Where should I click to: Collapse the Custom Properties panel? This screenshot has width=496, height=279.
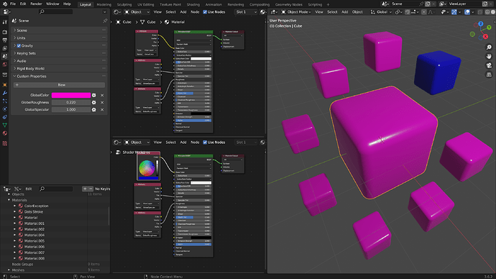[x=59, y=76]
